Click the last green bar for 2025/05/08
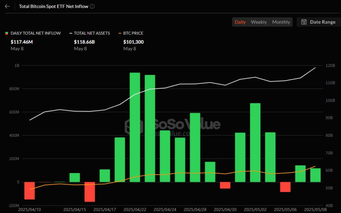The height and width of the screenshot is (213, 341). pos(315,175)
